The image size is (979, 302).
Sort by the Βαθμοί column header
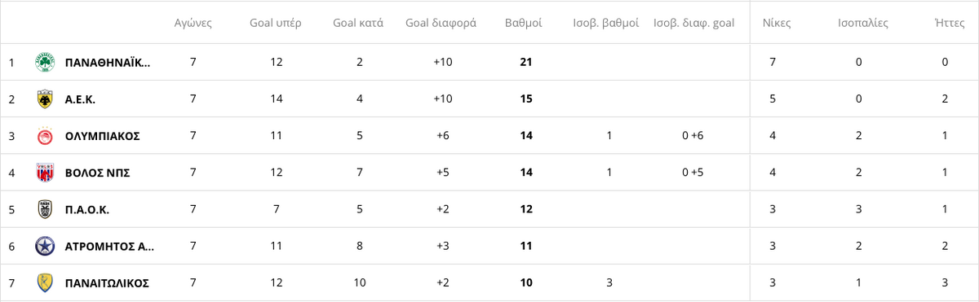(524, 23)
